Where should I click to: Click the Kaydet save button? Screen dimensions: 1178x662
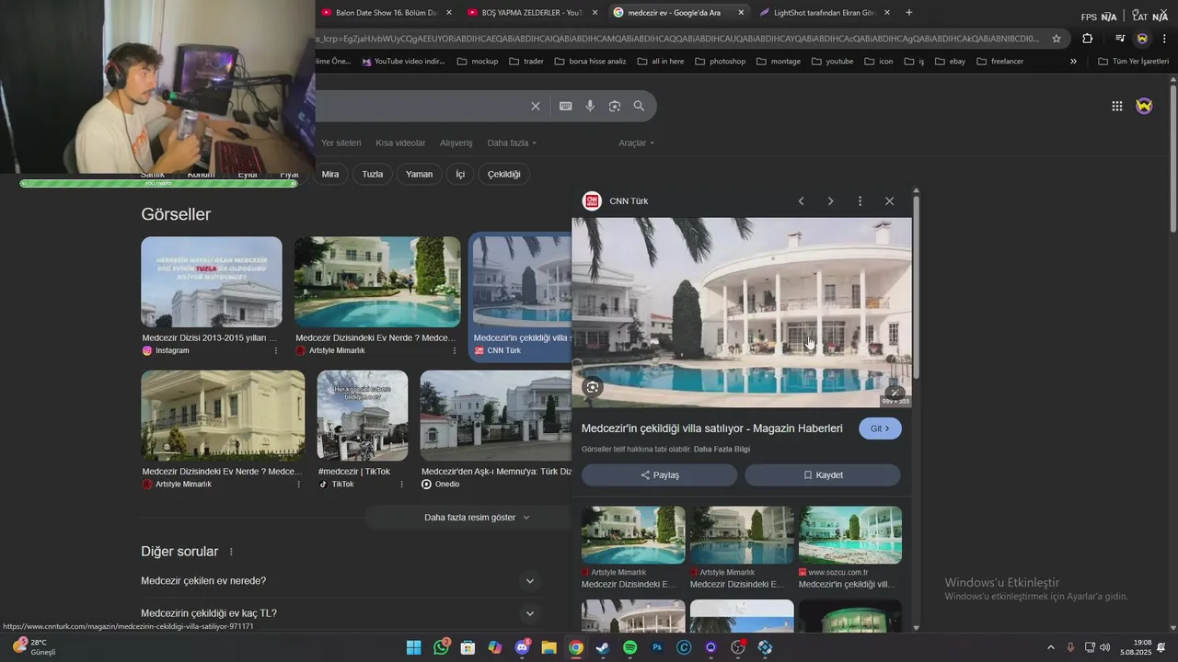click(x=823, y=475)
